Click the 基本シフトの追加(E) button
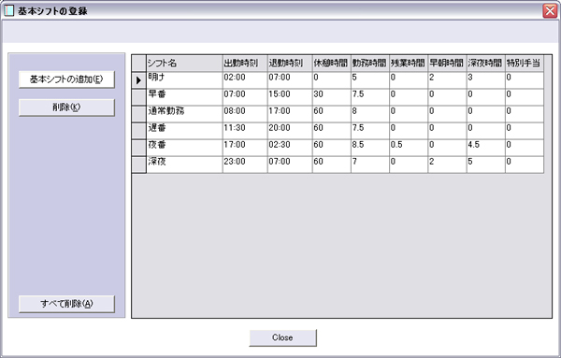561x358 pixels. click(x=66, y=79)
